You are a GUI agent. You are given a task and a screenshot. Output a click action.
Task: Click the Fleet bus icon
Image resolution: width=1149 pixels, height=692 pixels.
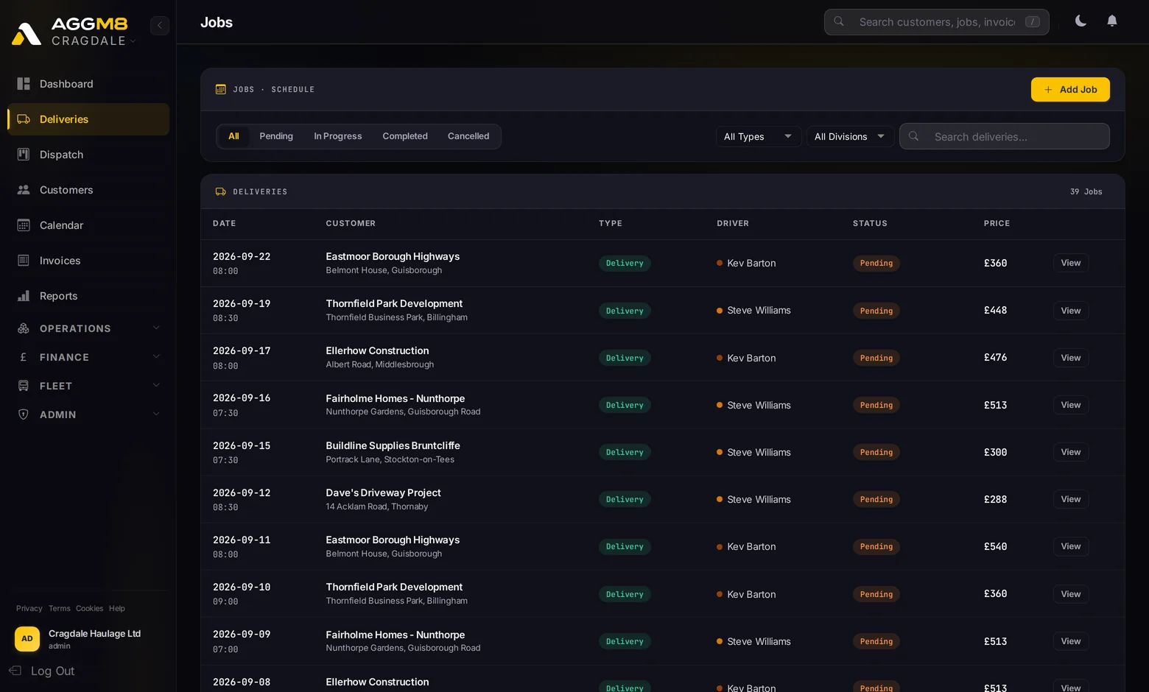point(24,386)
